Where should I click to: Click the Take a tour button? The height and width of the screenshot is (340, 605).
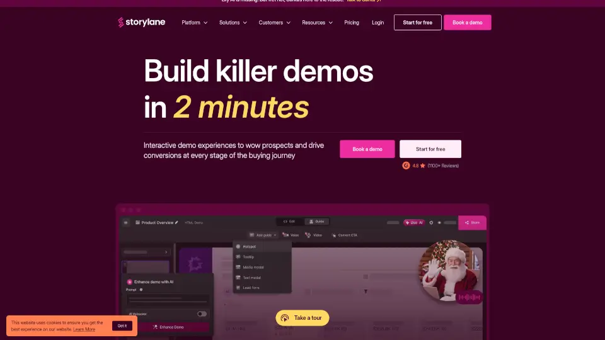click(x=302, y=318)
